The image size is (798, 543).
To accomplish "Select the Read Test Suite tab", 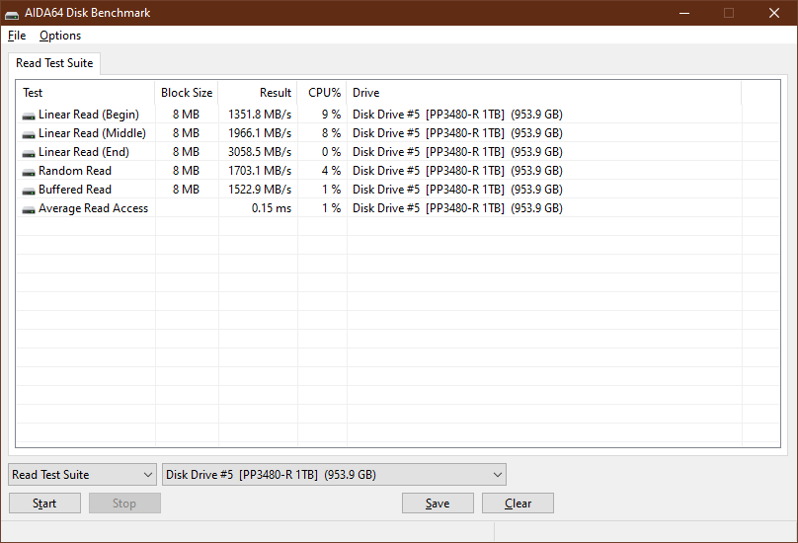I will pyautogui.click(x=54, y=63).
